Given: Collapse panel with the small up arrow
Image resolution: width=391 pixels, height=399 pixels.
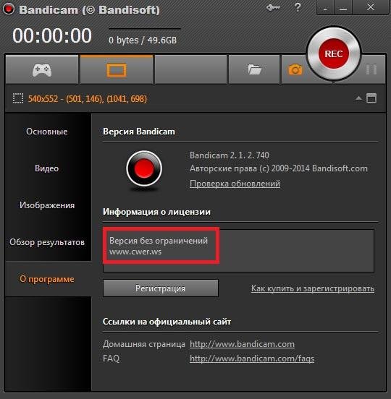Looking at the screenshot, I should pos(358,98).
